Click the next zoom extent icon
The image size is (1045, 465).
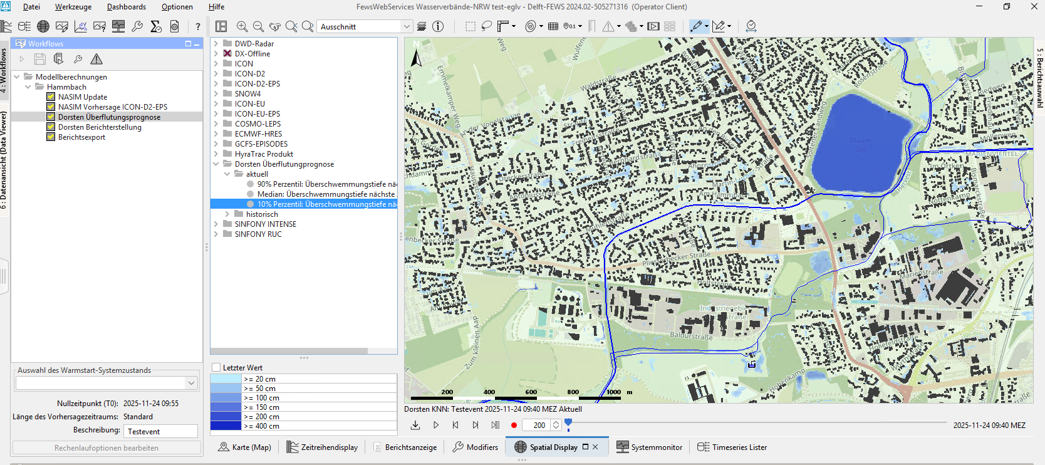(308, 26)
